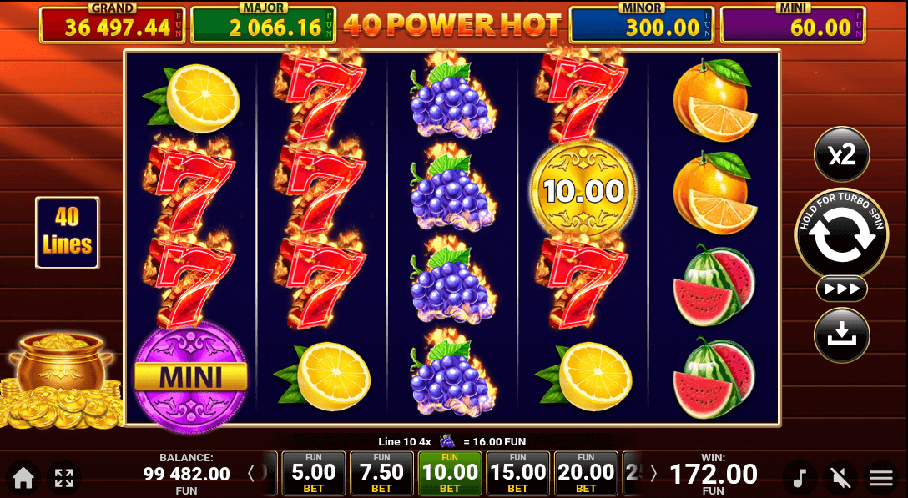
Task: Toggle music note icon
Action: coord(800,478)
